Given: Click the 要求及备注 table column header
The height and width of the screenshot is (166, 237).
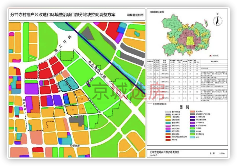Looking at the screenshot, I should coord(214,61).
